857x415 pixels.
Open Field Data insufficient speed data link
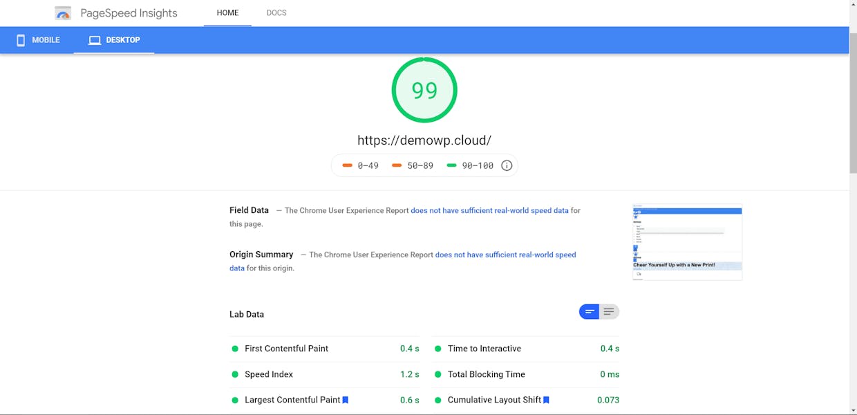click(489, 210)
